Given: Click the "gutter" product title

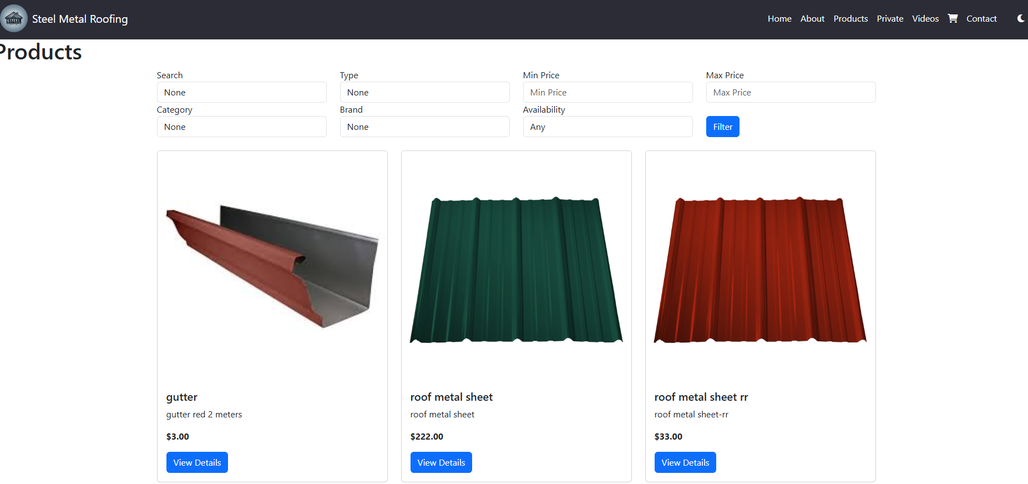Looking at the screenshot, I should click(182, 397).
